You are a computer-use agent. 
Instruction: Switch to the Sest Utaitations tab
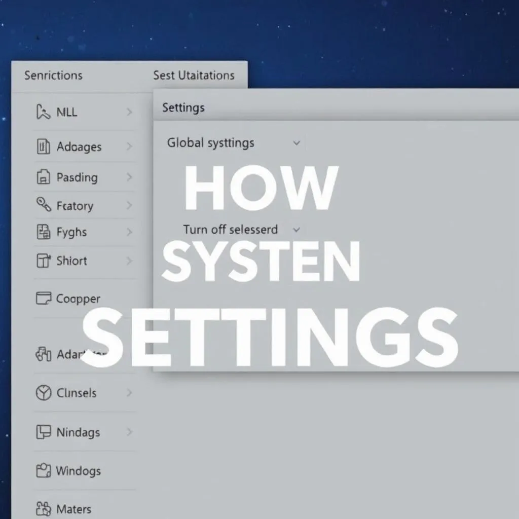click(194, 76)
